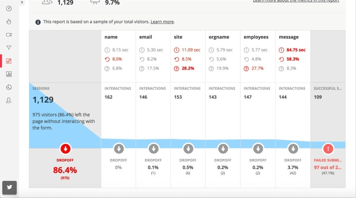This screenshot has height=198, width=356.
Task: Select the Forms edit icon in sidebar
Action: [9, 61]
